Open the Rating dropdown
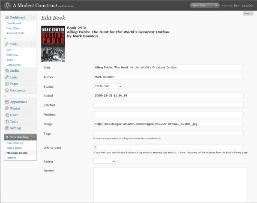The height and width of the screenshot is (203, 257). click(105, 162)
